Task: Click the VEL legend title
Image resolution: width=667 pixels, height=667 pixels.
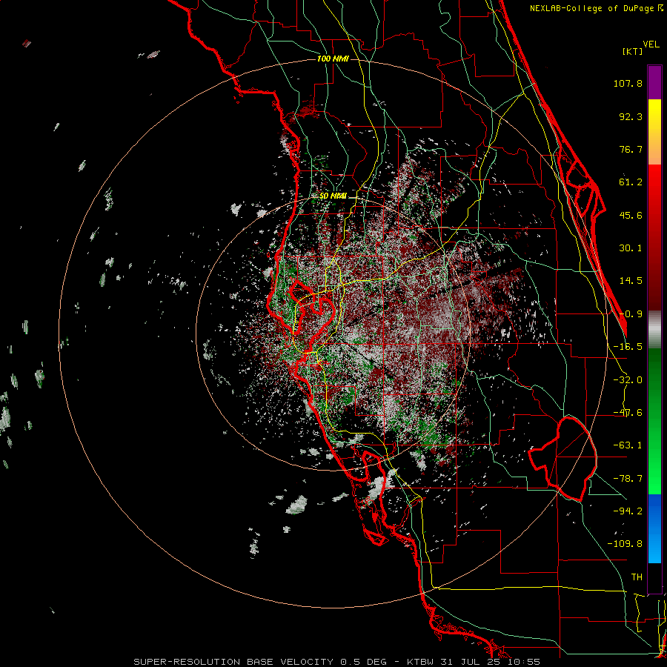Action: (651, 44)
